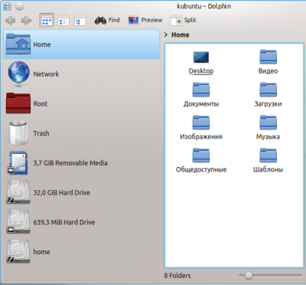The image size is (306, 285).
Task: Click the Network label in the Places panel
Action: (x=46, y=74)
